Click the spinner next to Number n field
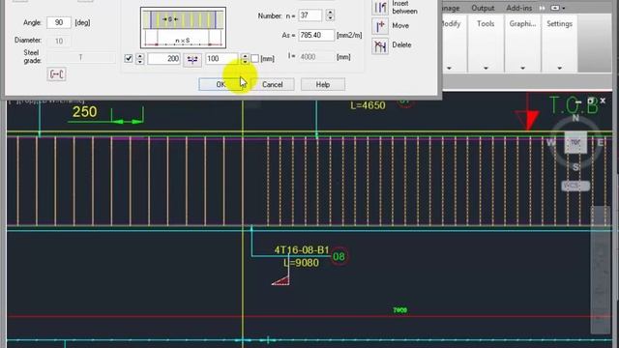619x348 pixels. pos(330,15)
